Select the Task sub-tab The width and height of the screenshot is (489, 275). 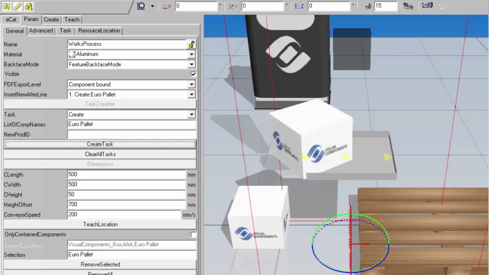(x=65, y=31)
